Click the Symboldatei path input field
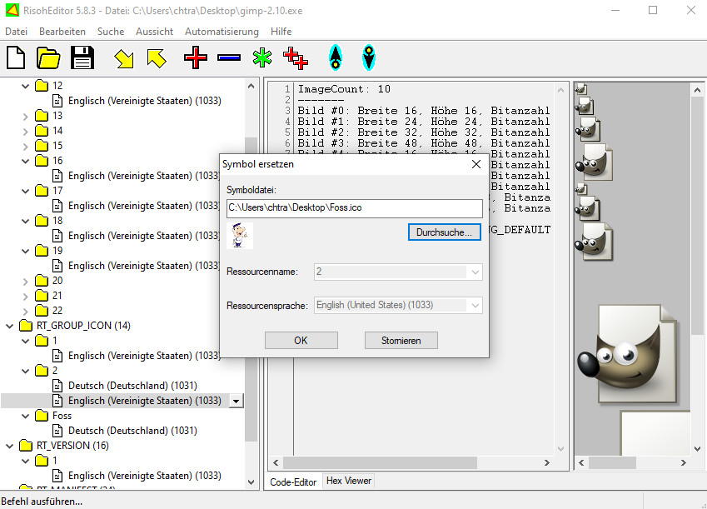707x509 pixels. (x=354, y=208)
